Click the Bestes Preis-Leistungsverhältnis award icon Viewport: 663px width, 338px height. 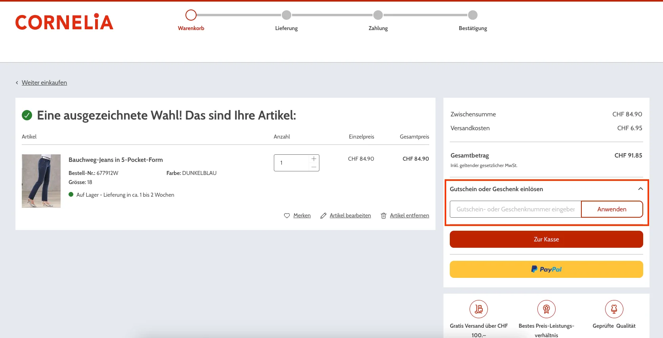(x=546, y=309)
